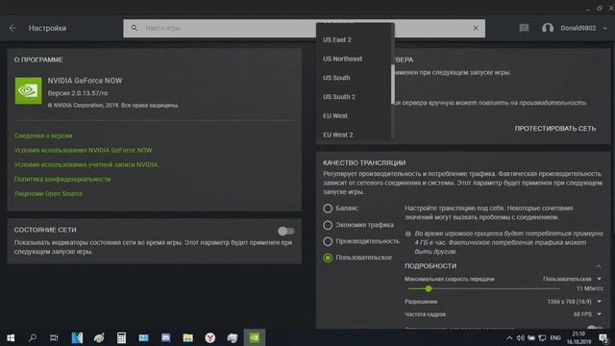Open Лицензии Open Source link
The width and height of the screenshot is (615, 346).
[48, 194]
